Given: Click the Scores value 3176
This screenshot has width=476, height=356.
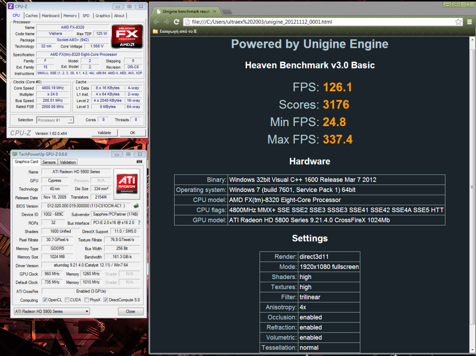Looking at the screenshot, I should pos(336,105).
